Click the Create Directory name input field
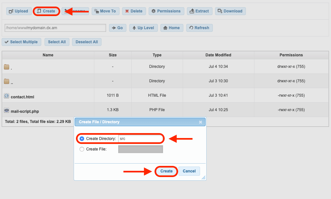Viewport: 331px width, 199px height. click(140, 139)
